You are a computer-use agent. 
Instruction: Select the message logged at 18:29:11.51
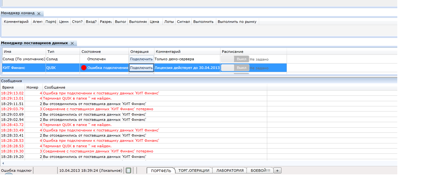click(134, 104)
